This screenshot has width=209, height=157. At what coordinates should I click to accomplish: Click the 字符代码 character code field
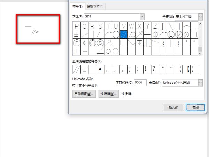click(140, 83)
